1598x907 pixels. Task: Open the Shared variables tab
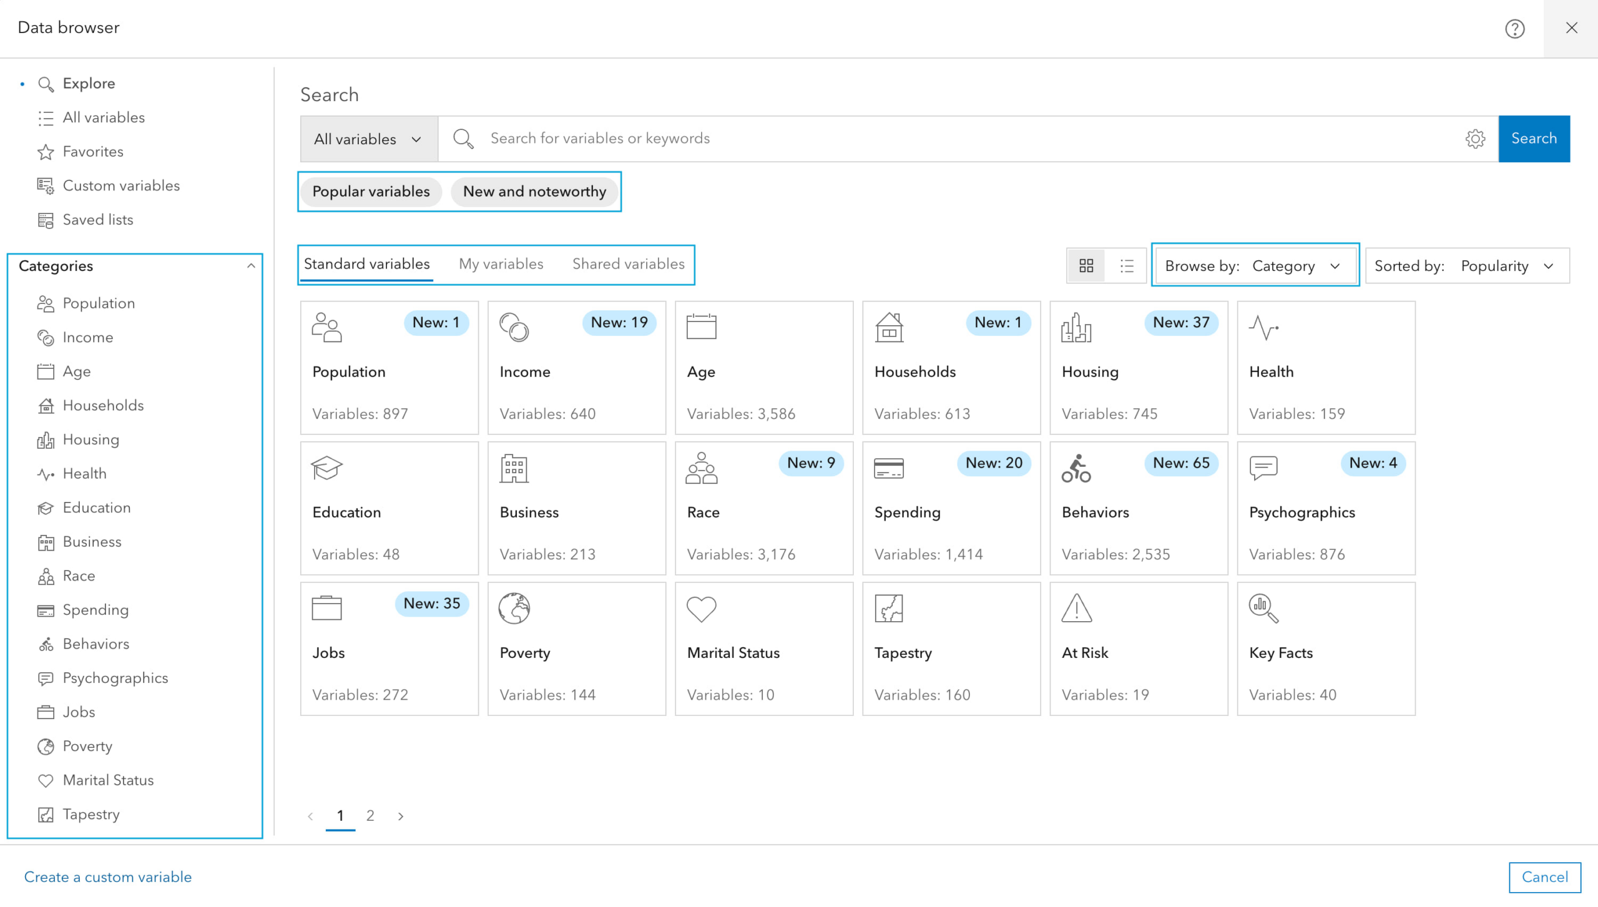coord(628,264)
